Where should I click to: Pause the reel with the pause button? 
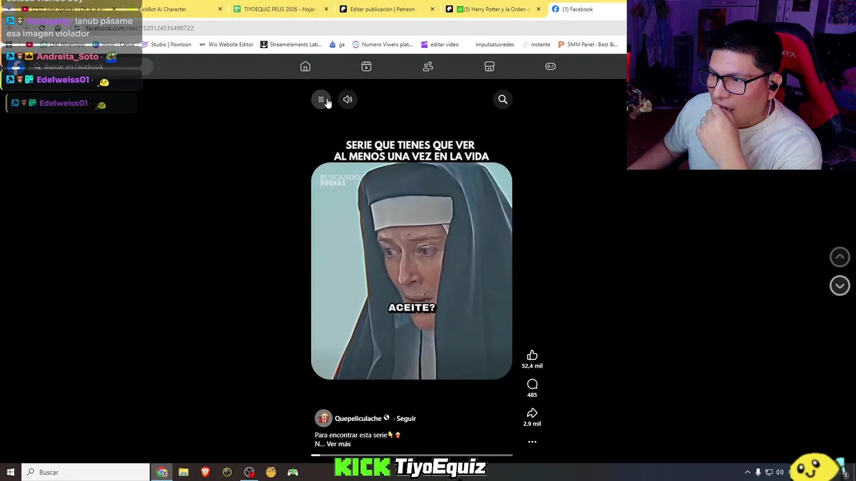pos(320,100)
